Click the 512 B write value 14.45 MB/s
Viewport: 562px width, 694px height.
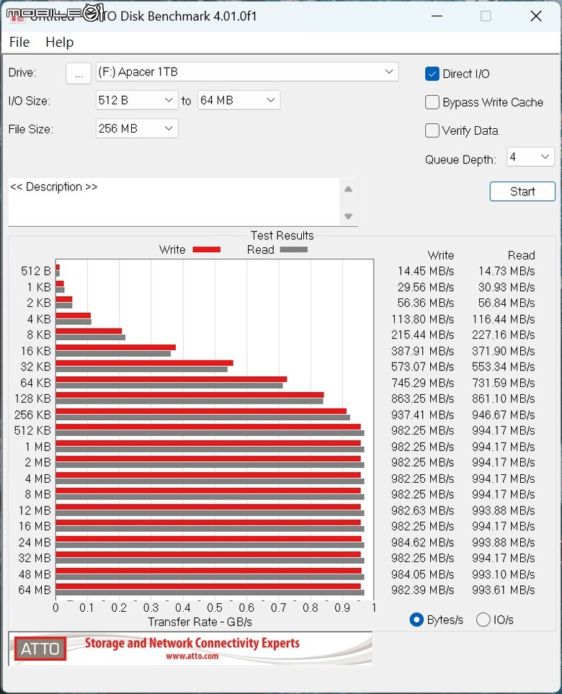[426, 271]
